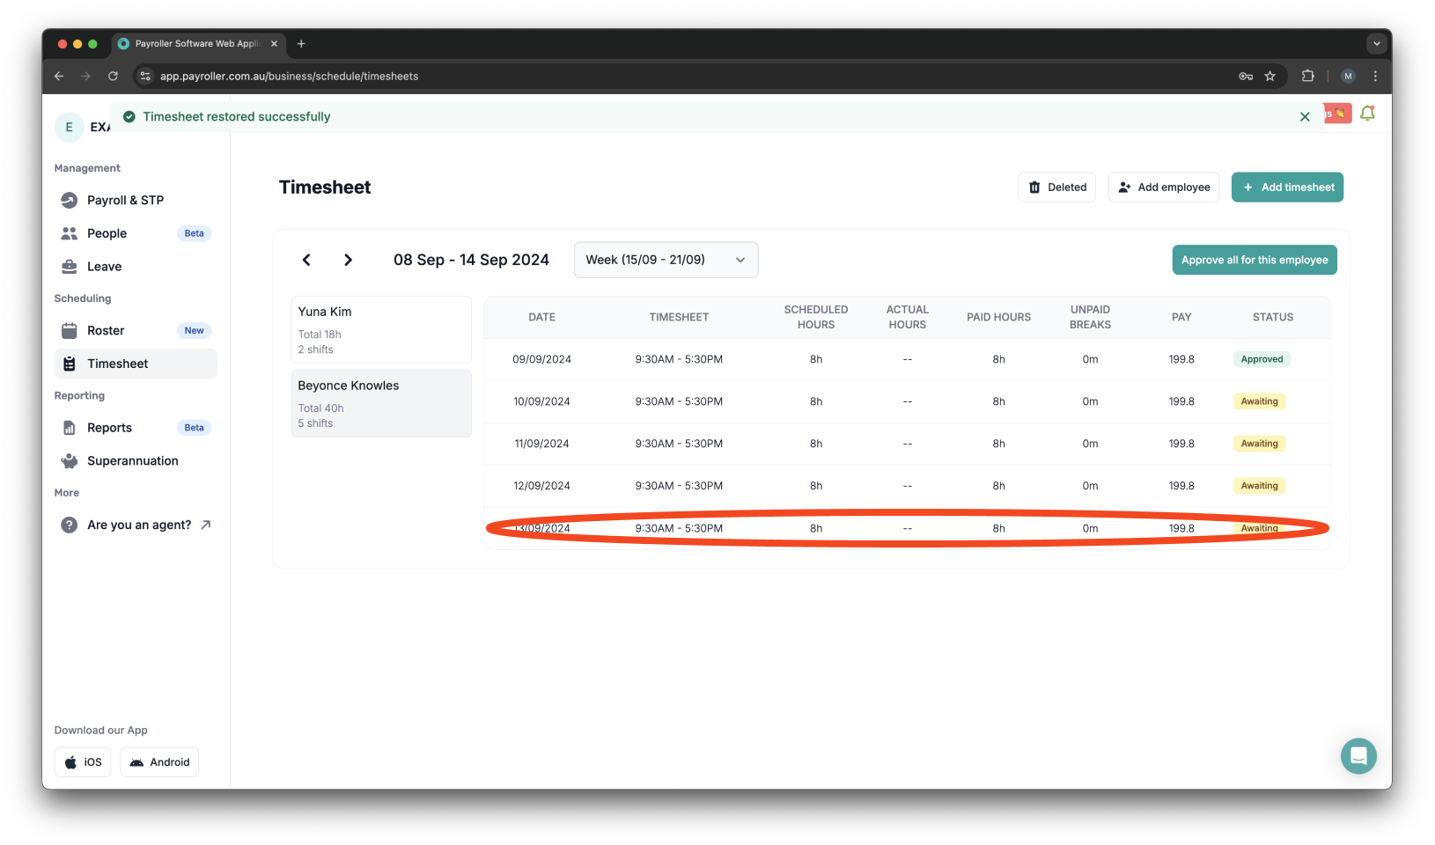Image resolution: width=1435 pixels, height=845 pixels.
Task: Follow the Are you an agent link
Action: [x=139, y=525]
